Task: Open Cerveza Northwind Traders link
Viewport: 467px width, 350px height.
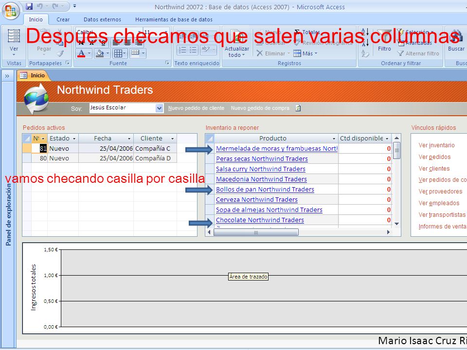Action: pyautogui.click(x=257, y=199)
